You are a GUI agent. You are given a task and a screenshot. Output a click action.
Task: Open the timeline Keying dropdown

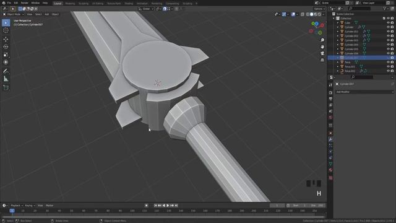pos(30,206)
